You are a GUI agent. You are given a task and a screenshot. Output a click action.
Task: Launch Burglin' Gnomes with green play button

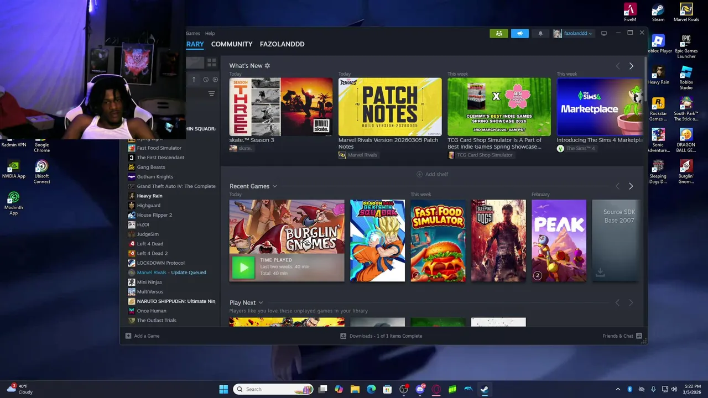pos(243,268)
